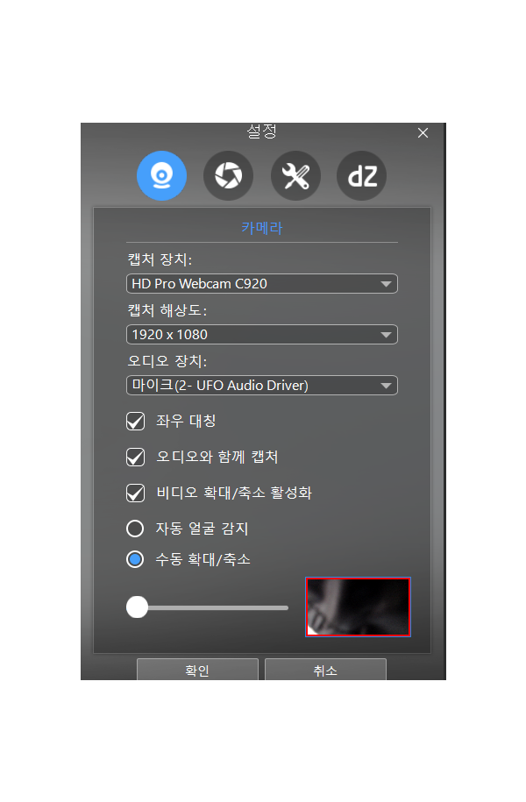Image resolution: width=526 pixels, height=802 pixels.
Task: Close the 설정 dialog with X
Action: (x=423, y=133)
